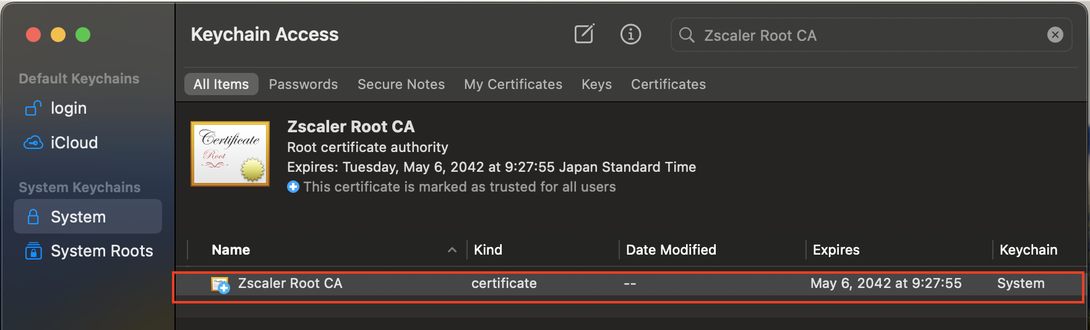The width and height of the screenshot is (1090, 330).
Task: Open the My Certificates tab
Action: (513, 84)
